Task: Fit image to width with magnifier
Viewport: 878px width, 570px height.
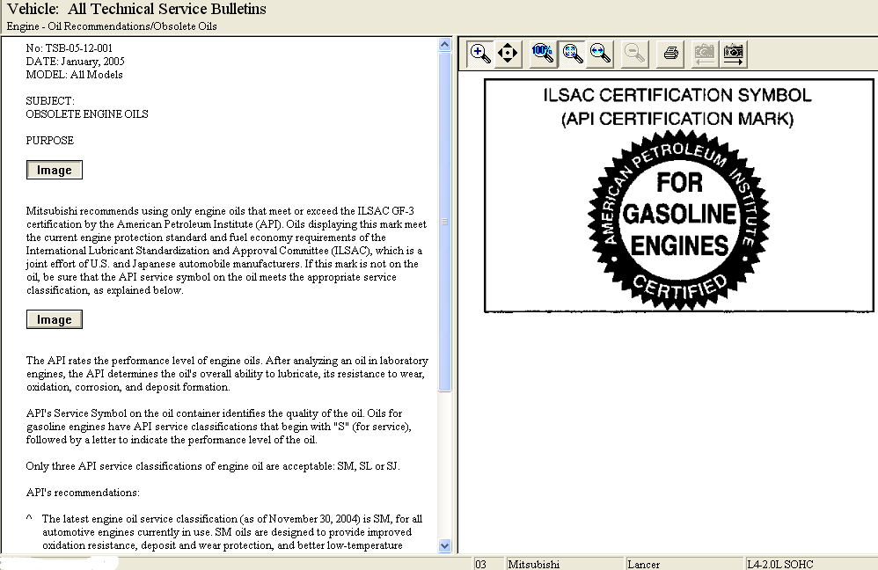Action: pyautogui.click(x=600, y=54)
